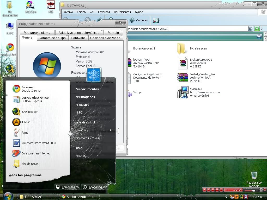Open JDownloader in the Start menu list
This screenshot has height=200, width=267.
25,112
